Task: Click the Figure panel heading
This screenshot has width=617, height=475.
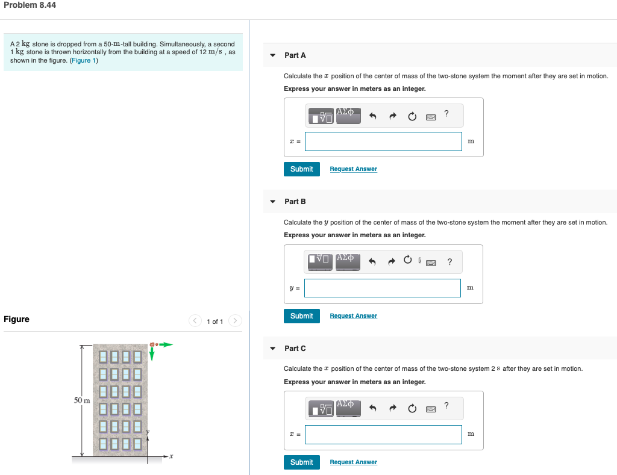Action: tap(16, 319)
